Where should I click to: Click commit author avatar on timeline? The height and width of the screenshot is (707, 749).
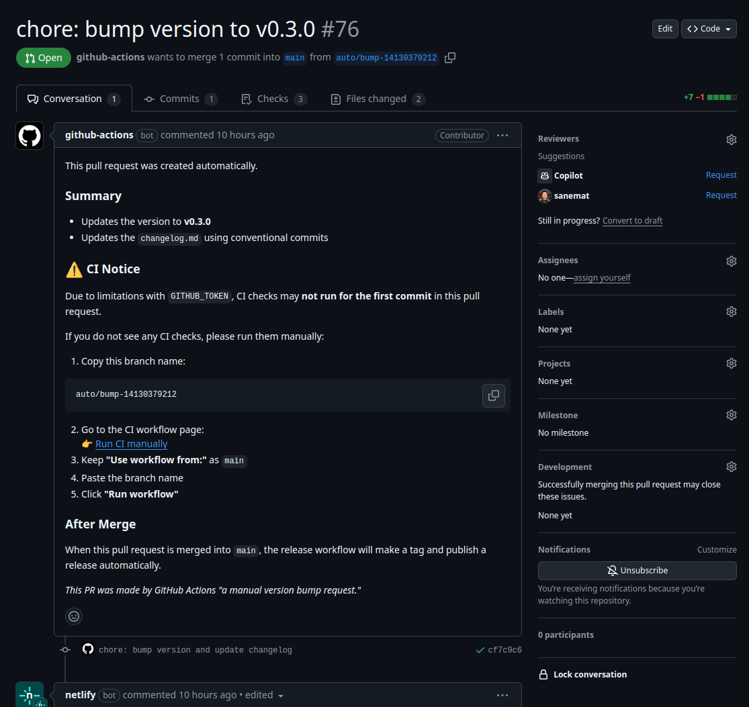click(88, 649)
